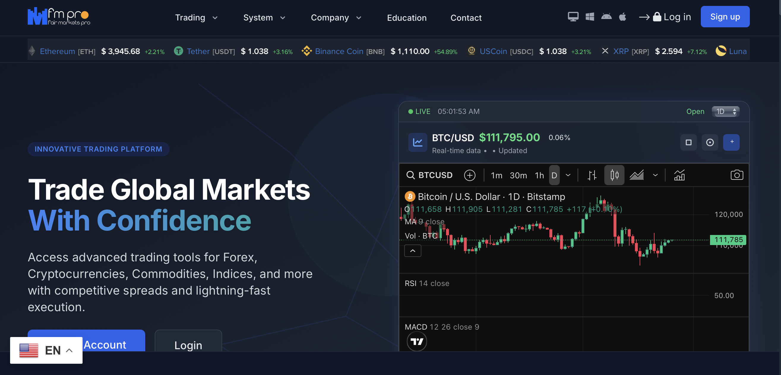Select the candlestick chart style icon

click(x=614, y=175)
